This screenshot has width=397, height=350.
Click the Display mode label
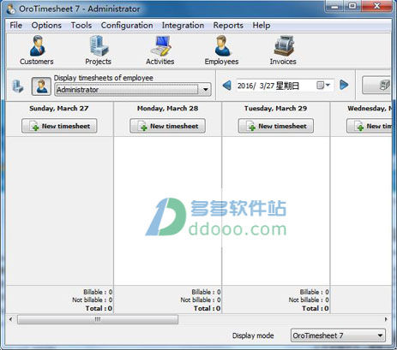[x=253, y=335]
